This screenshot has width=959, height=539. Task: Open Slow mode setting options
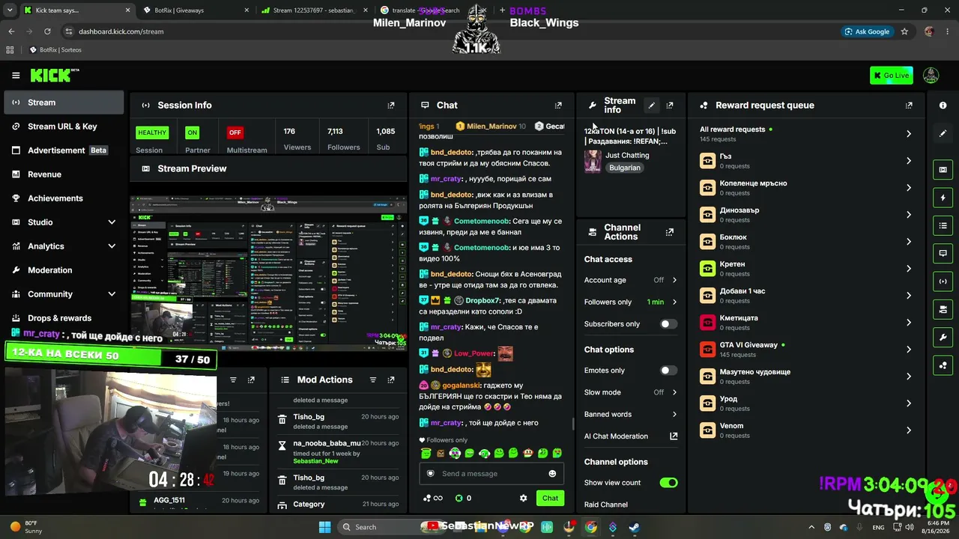[x=631, y=392]
